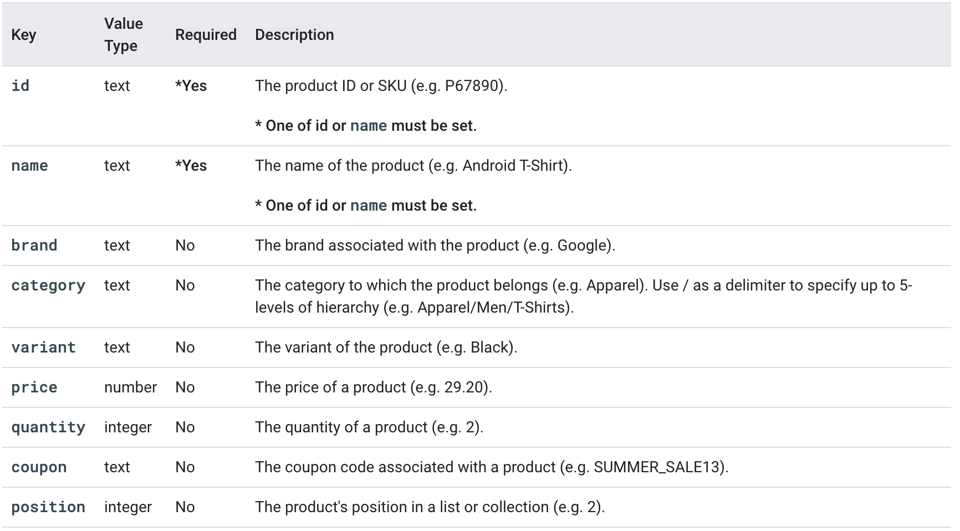Click value type "text" in brand row

pyautogui.click(x=117, y=246)
